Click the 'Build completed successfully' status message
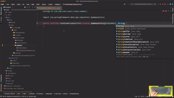This screenshot has width=174, height=98. click(x=19, y=96)
